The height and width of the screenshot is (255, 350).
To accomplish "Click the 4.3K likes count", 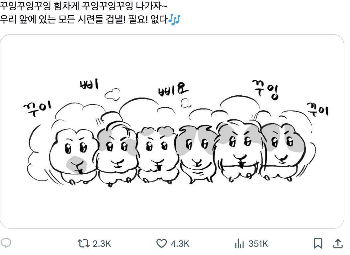I will click(180, 244).
